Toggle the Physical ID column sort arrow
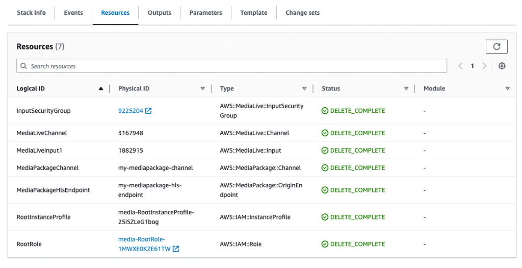Viewport: 522px width, 268px height. 202,89
